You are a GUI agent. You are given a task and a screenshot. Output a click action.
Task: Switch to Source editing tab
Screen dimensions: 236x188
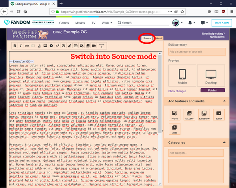click(x=147, y=38)
